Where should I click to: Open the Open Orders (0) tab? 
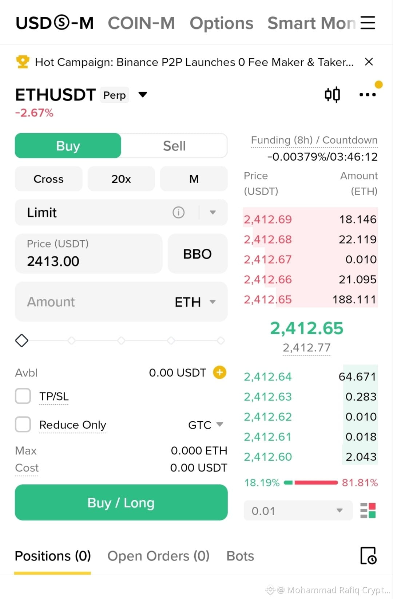tap(158, 556)
